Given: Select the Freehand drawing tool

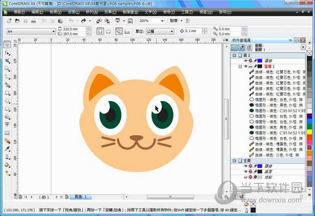Looking at the screenshot, I should point(7,77).
